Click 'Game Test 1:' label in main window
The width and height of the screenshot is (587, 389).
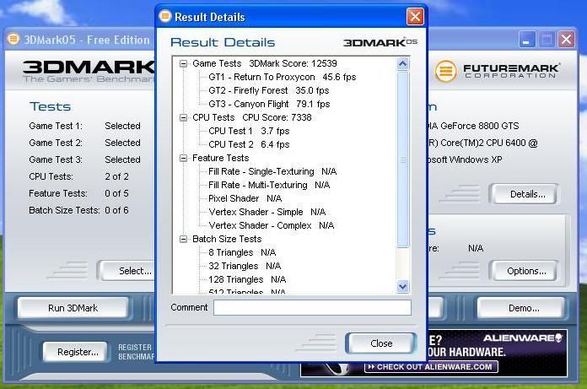56,126
